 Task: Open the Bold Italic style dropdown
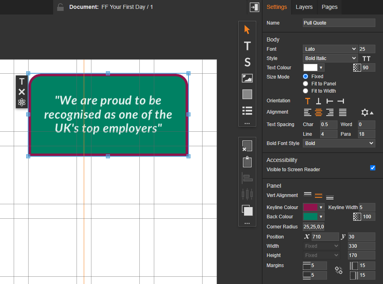[x=330, y=58]
